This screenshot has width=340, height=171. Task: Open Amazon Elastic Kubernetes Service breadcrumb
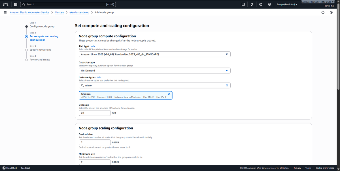point(29,12)
